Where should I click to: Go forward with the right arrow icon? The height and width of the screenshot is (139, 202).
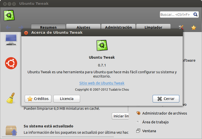point(21,27)
